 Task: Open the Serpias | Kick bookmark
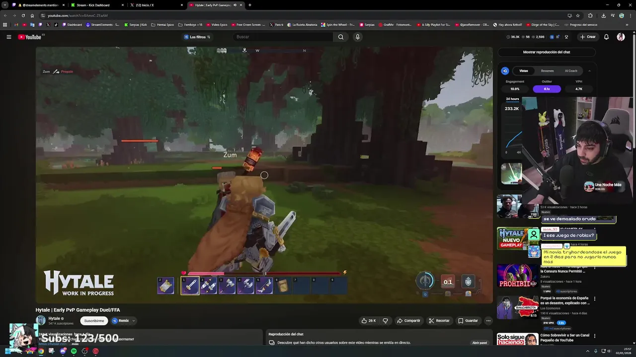(x=136, y=24)
